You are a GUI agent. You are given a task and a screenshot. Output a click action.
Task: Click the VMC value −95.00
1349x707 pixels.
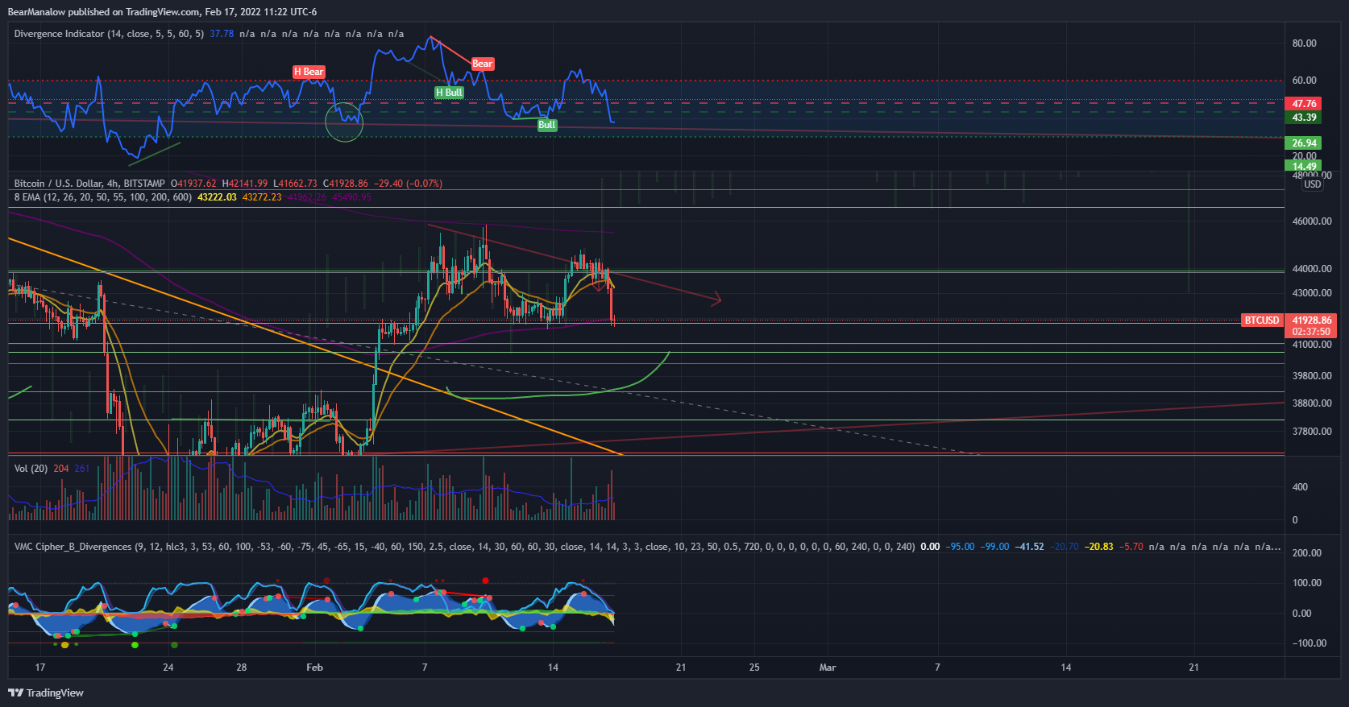[960, 547]
